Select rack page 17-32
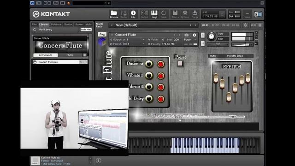The image size is (295, 166). [215, 25]
